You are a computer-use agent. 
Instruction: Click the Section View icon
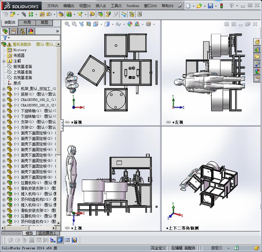pos(88,24)
